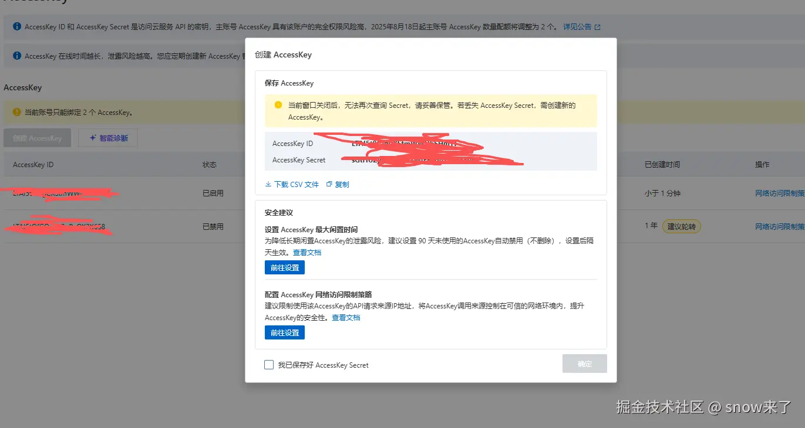
Task: Click the yellow warning icon beside 当前窗口关闭后
Action: [x=278, y=105]
